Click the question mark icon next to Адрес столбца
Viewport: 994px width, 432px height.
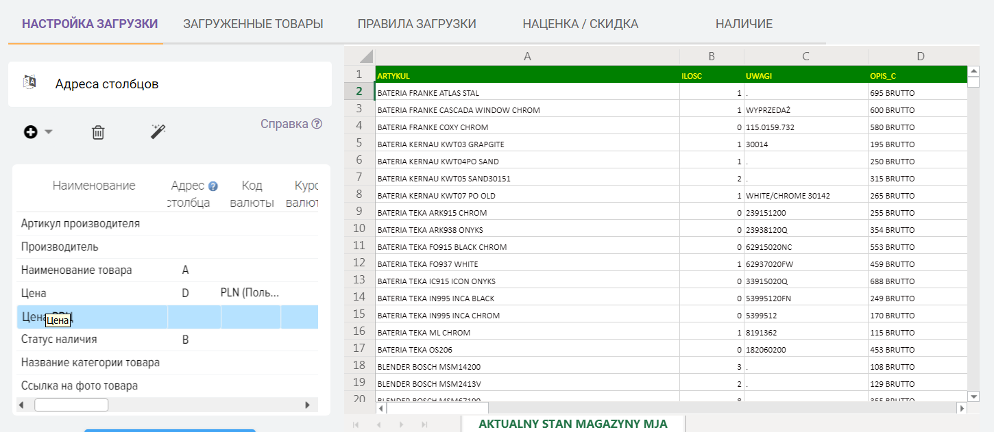tap(213, 186)
